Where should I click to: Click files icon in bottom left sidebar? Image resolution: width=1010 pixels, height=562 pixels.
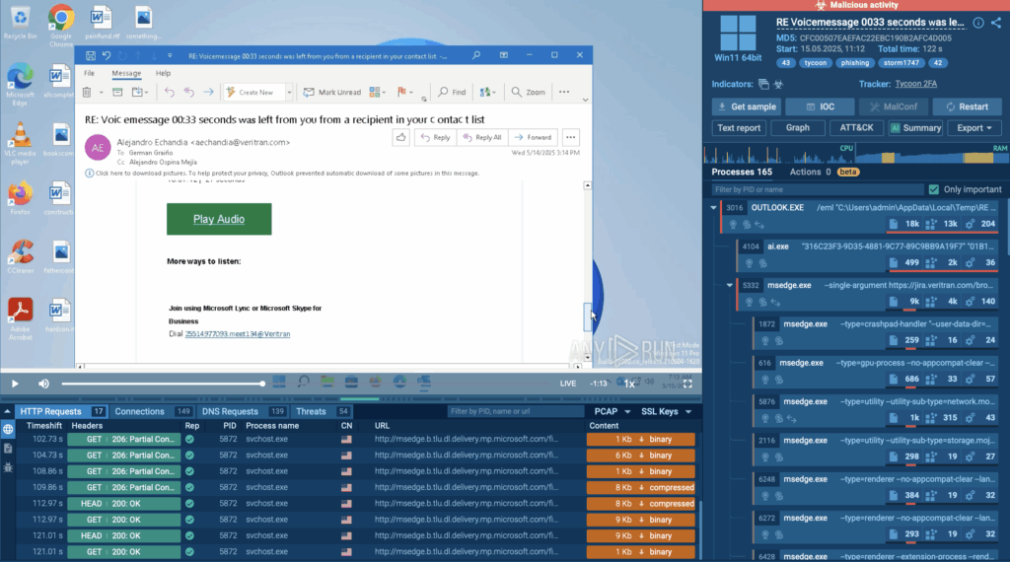pos(8,449)
